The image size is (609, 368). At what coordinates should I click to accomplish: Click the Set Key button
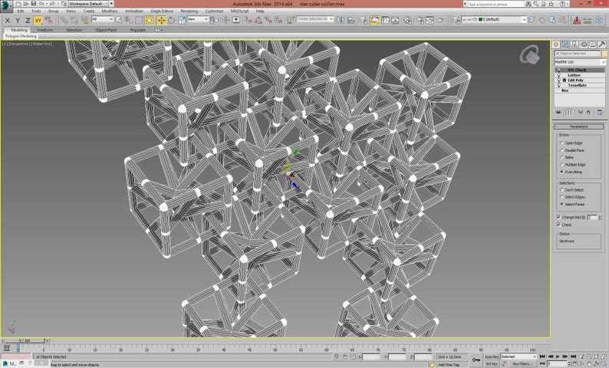click(492, 363)
